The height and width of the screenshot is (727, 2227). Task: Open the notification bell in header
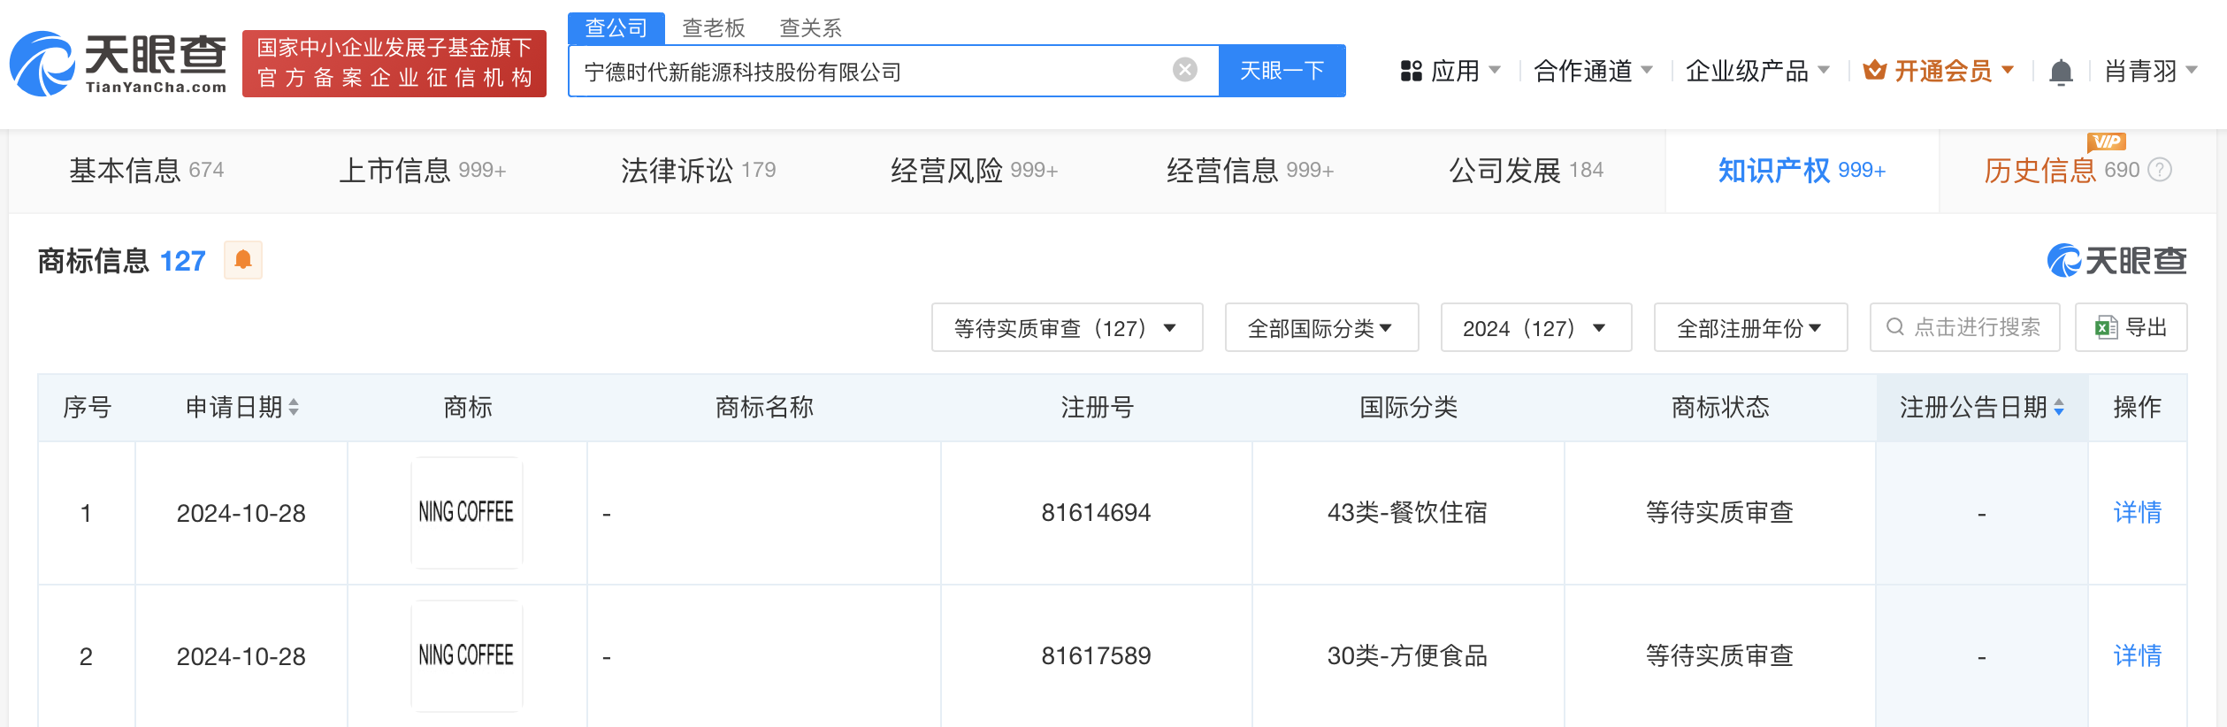tap(2061, 71)
